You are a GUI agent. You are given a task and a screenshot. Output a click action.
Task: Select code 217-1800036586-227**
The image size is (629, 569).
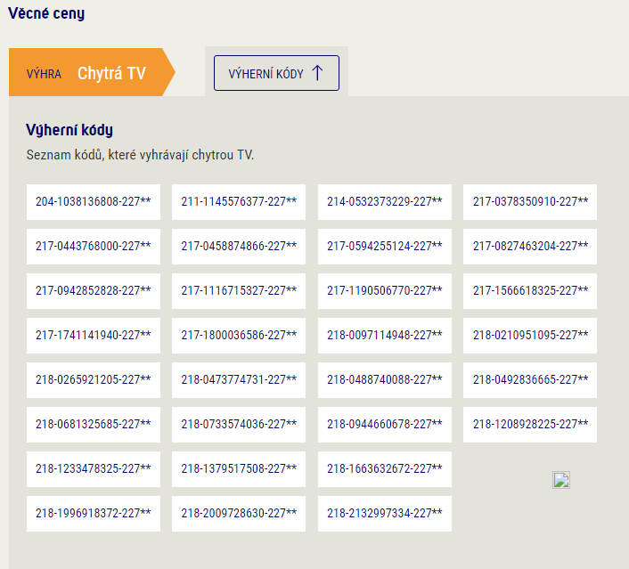tap(239, 336)
